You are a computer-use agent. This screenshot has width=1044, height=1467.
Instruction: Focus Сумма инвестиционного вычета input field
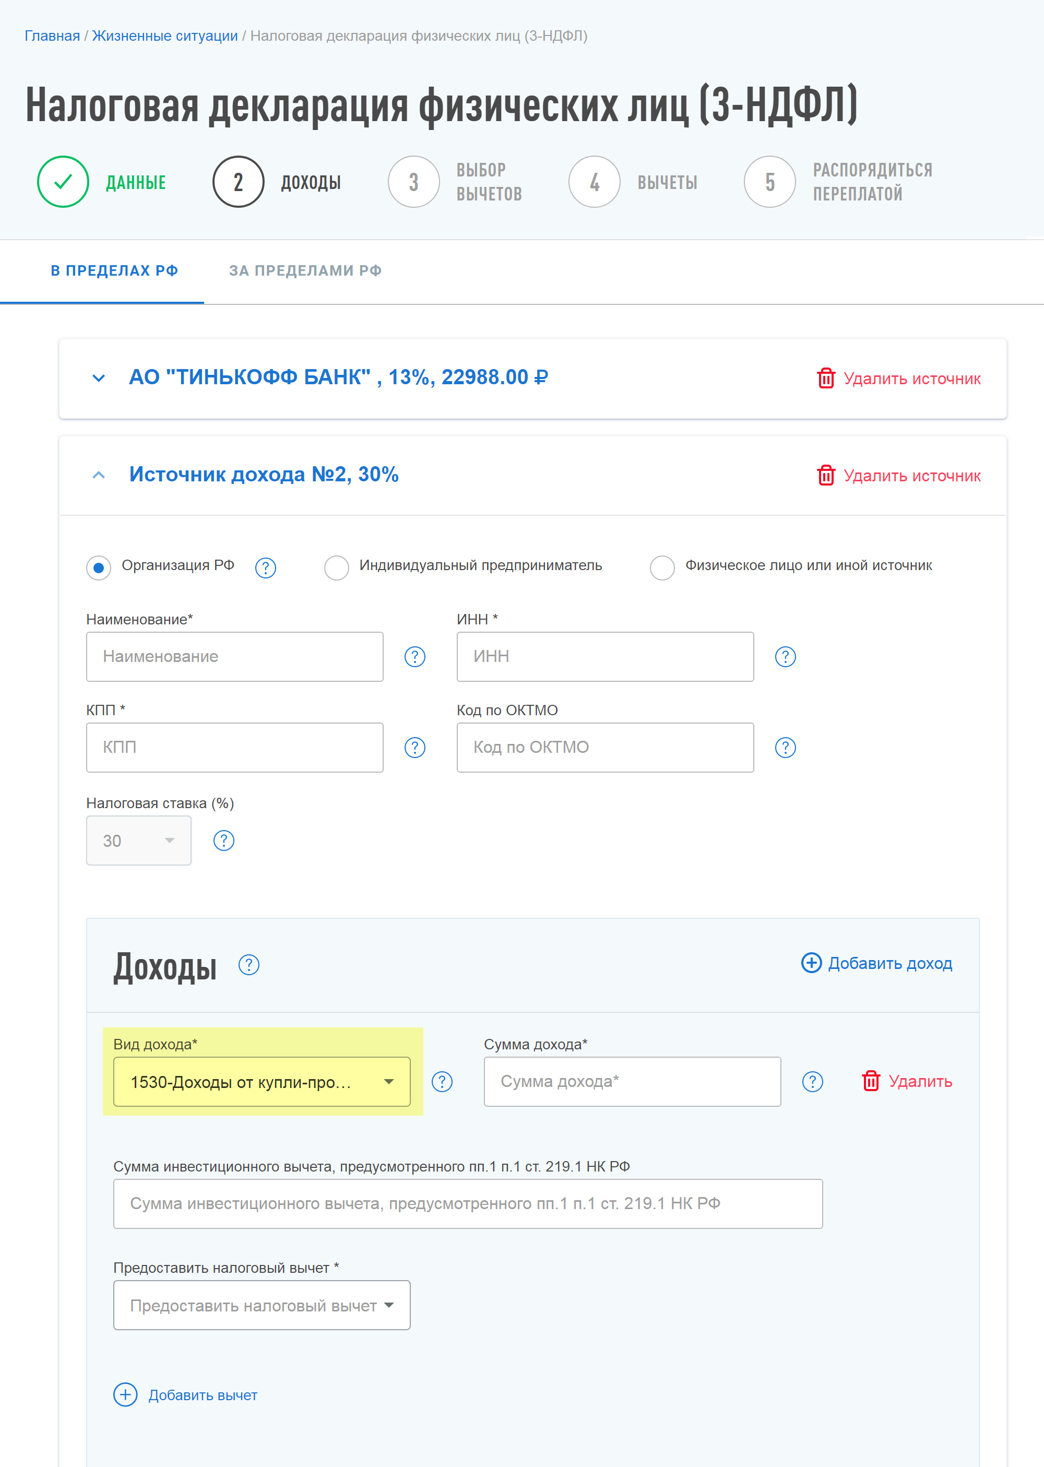[468, 1203]
